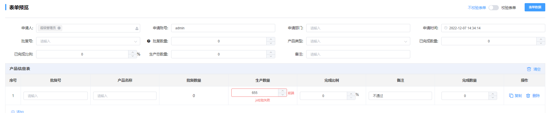The image size is (547, 113).
Task: Remove the 超级管理员 tag from 申请人
Action: tap(59, 28)
